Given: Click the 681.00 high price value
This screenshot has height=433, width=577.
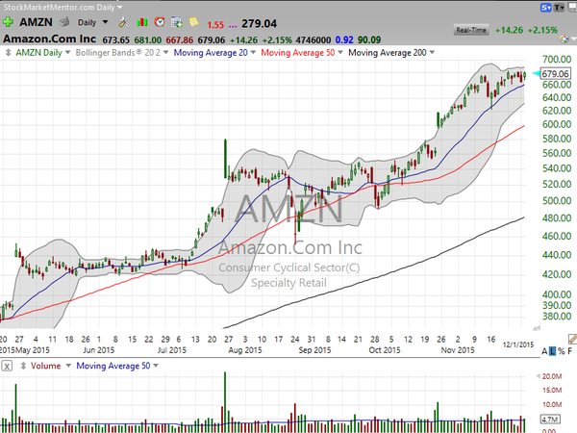Looking at the screenshot, I should coord(147,39).
